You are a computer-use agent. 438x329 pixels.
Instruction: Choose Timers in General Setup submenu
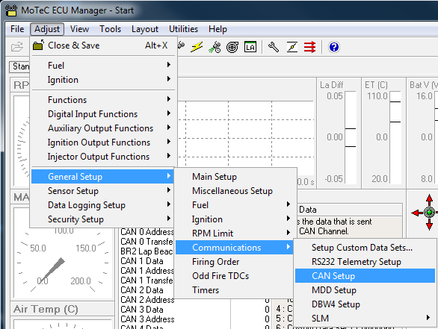(235, 290)
